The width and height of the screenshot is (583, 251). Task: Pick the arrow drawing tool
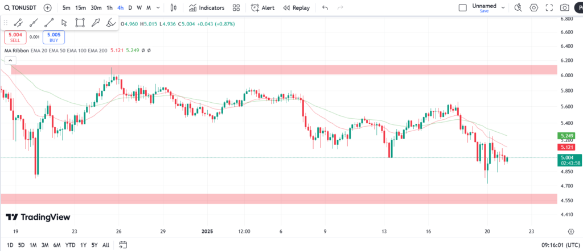[x=64, y=23]
